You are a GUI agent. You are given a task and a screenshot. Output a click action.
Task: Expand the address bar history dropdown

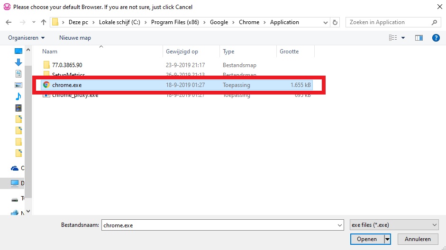(x=325, y=22)
